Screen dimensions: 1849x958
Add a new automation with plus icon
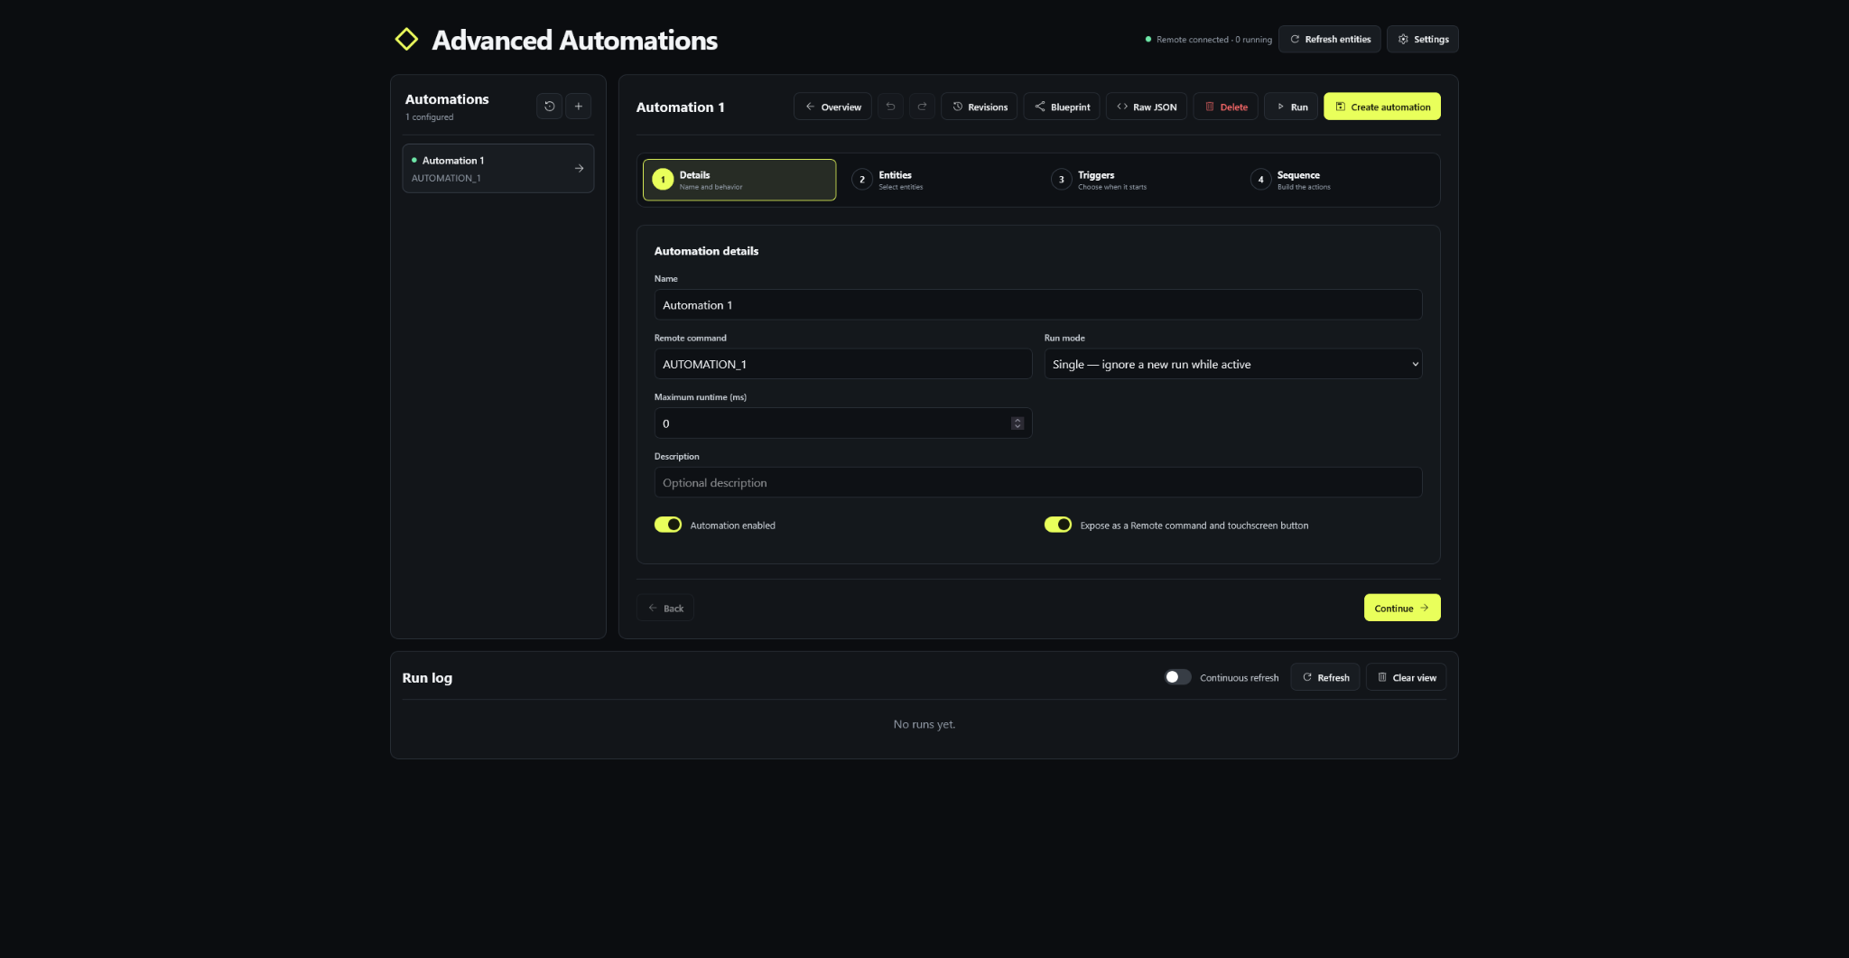[x=579, y=107]
